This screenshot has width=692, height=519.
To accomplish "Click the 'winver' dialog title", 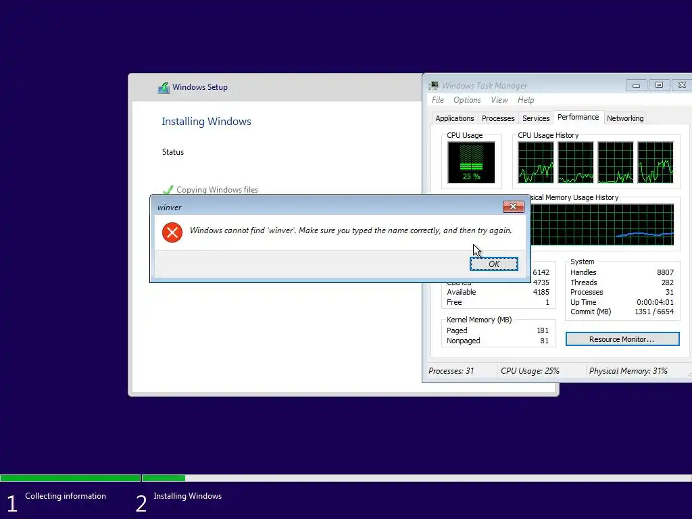I will (170, 207).
